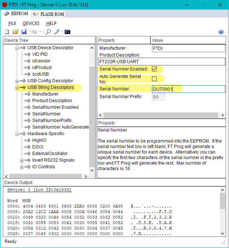
Task: Click the New template toolbar icon
Action: pyautogui.click(x=7, y=32)
